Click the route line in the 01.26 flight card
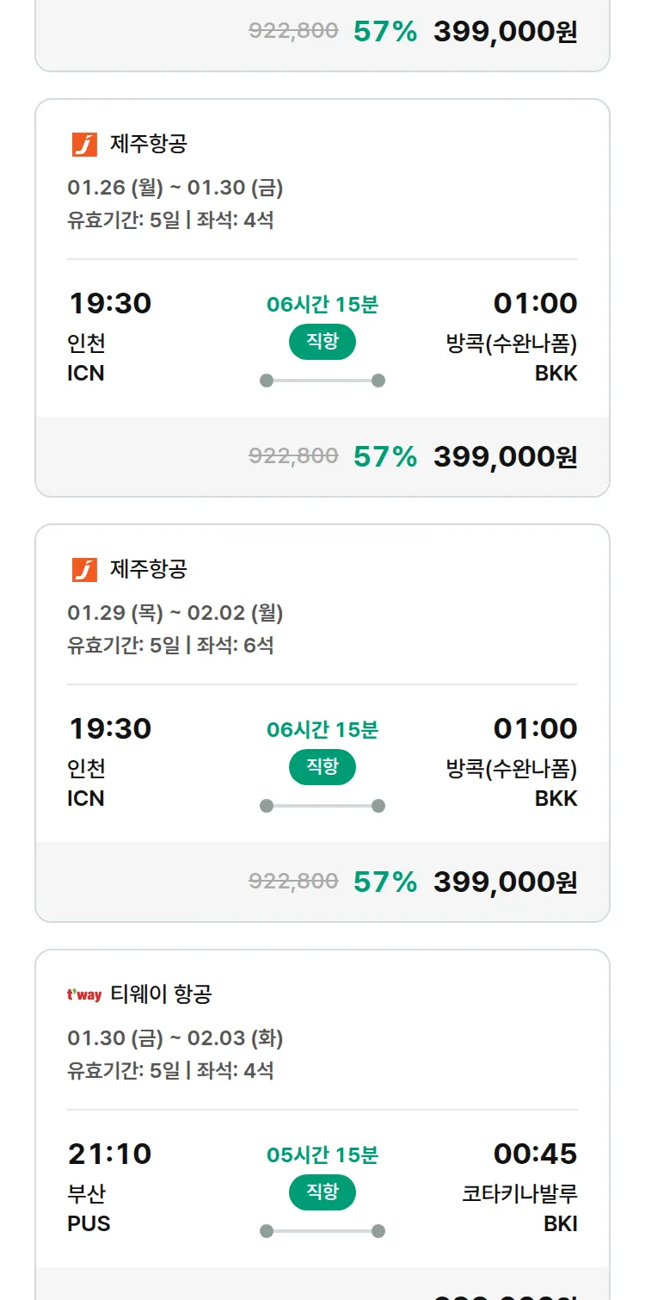This screenshot has width=645, height=1300. point(322,381)
